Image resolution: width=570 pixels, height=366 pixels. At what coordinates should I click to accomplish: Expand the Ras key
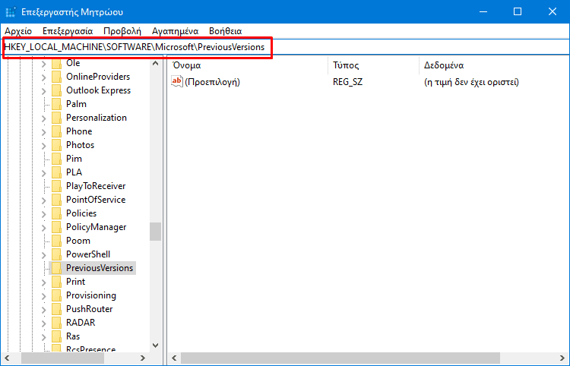point(43,337)
